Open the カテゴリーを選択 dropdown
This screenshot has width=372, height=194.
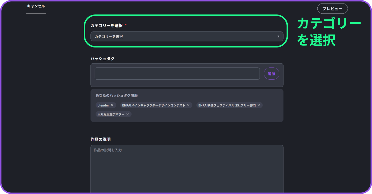coord(187,36)
